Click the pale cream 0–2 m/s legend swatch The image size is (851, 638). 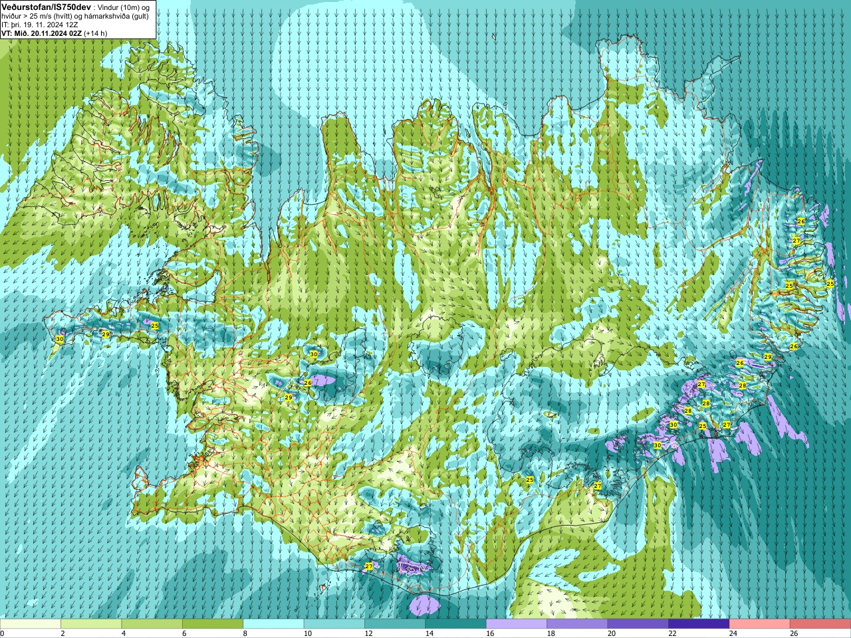[x=31, y=624]
